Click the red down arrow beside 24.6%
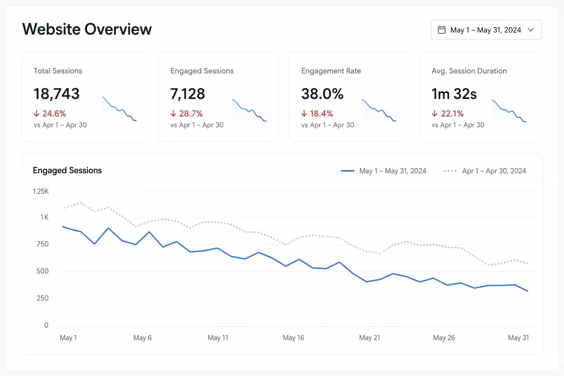The image size is (564, 376). (36, 113)
